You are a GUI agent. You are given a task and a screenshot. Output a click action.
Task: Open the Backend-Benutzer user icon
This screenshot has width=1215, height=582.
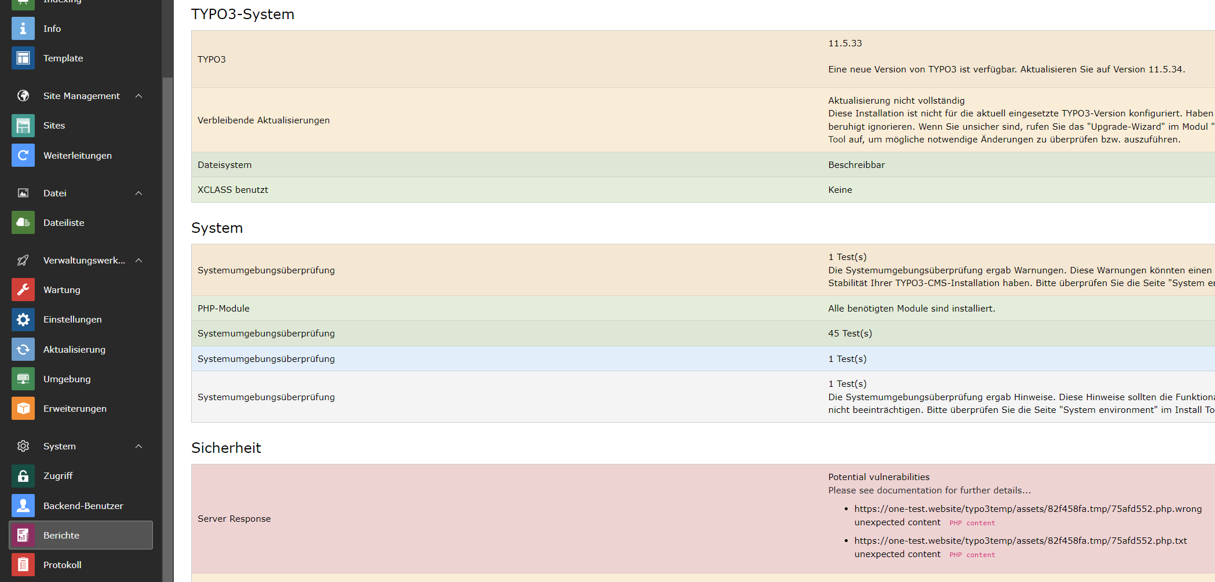tap(23, 506)
